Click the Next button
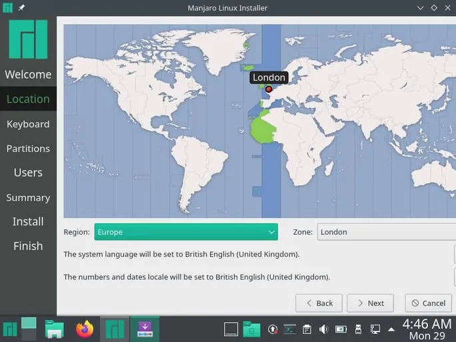The height and width of the screenshot is (342, 456). [370, 303]
